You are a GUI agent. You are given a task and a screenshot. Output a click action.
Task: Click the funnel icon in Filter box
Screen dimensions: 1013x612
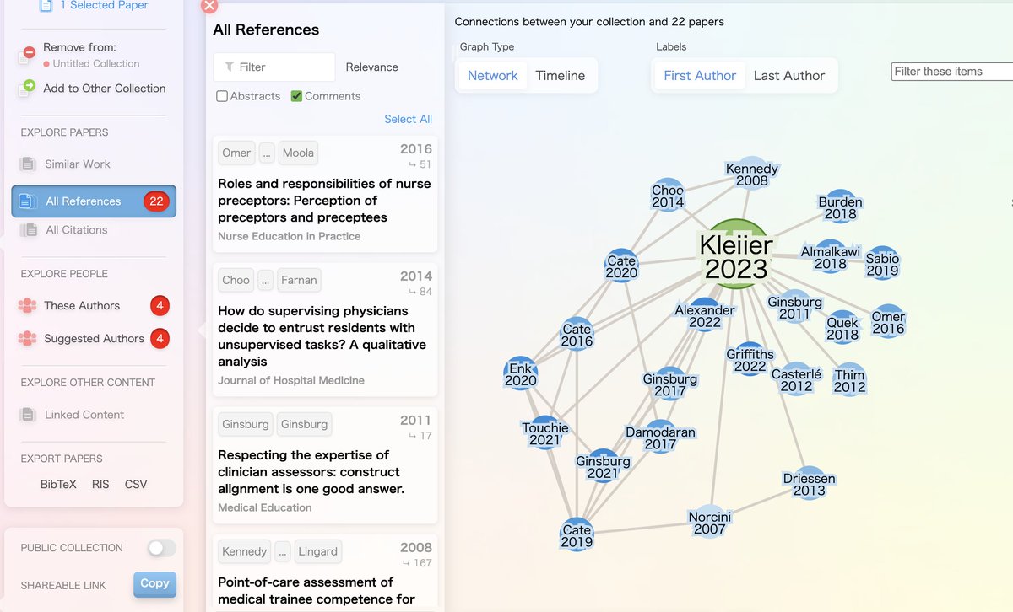(x=230, y=67)
